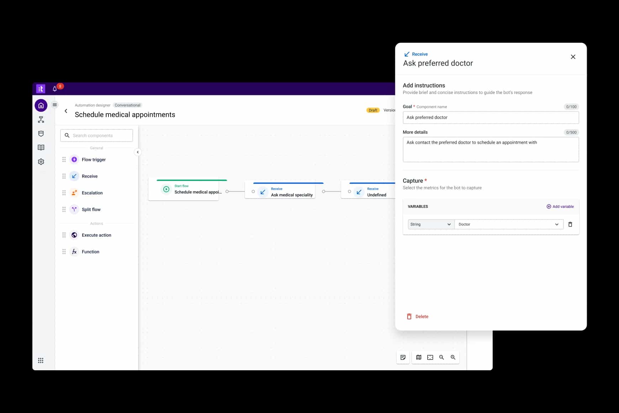This screenshot has height=413, width=619.
Task: Click the purple app logo icon
Action: 41,89
